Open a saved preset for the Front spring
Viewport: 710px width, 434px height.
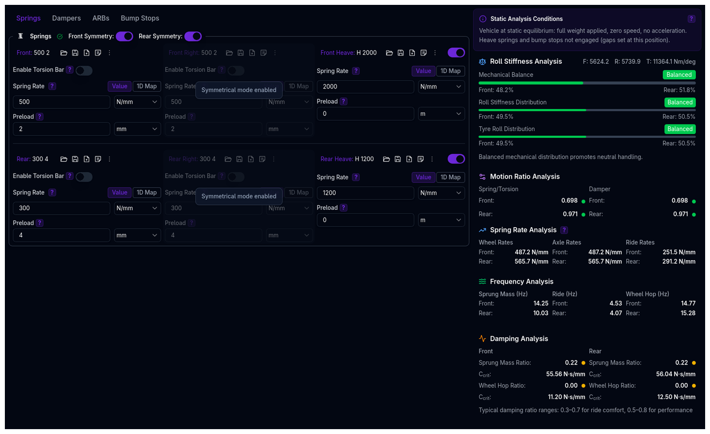(x=64, y=53)
